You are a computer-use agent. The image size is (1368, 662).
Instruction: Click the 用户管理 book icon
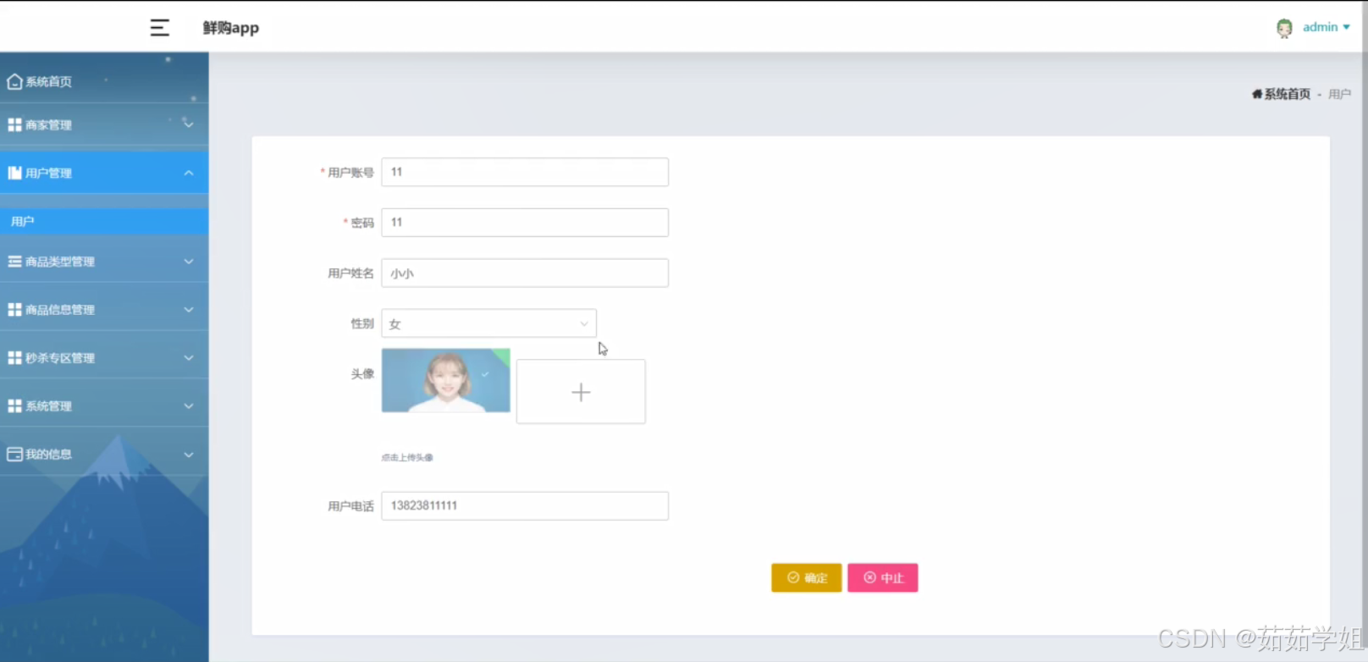pos(14,173)
